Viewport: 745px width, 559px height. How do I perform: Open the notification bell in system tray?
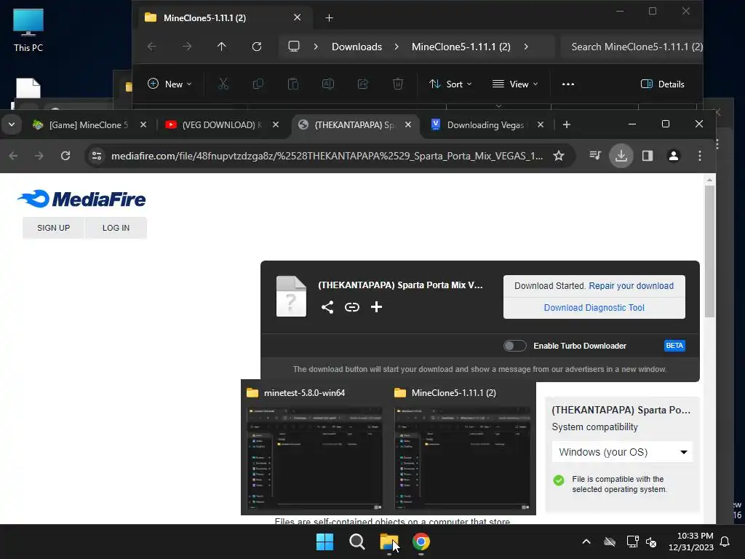tap(725, 542)
